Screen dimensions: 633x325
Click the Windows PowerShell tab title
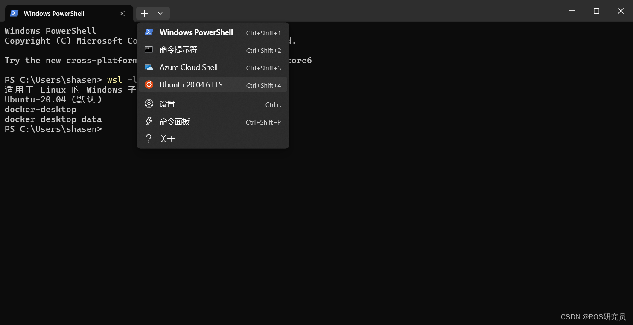(x=54, y=13)
